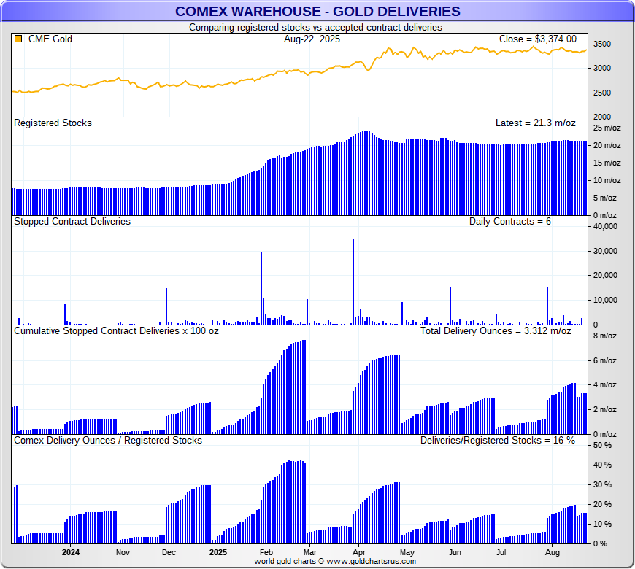Click the Aug marker on the time axis
This screenshot has height=569, width=635.
point(552,552)
